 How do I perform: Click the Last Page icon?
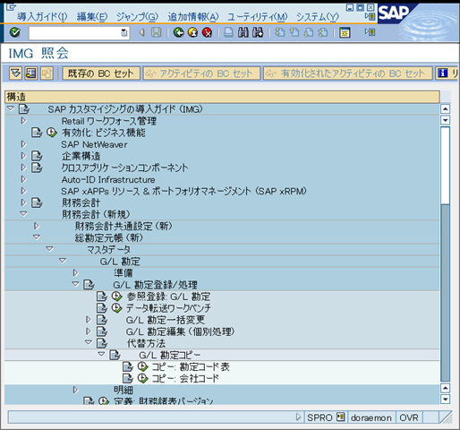point(323,32)
